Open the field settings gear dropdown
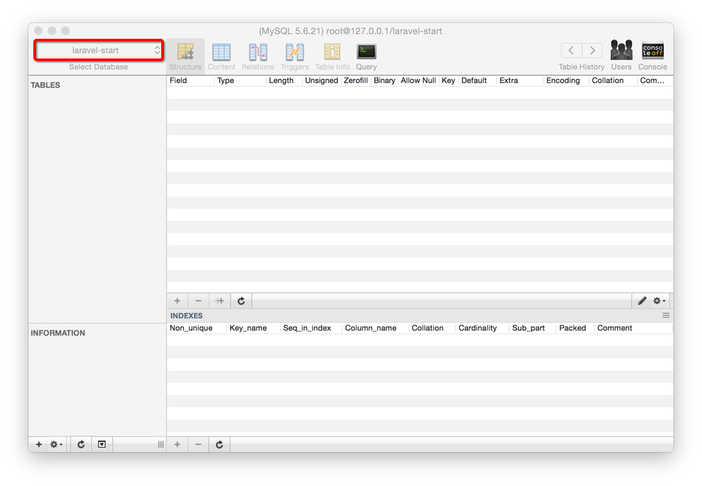Viewport: 702px width, 486px height. [x=659, y=300]
